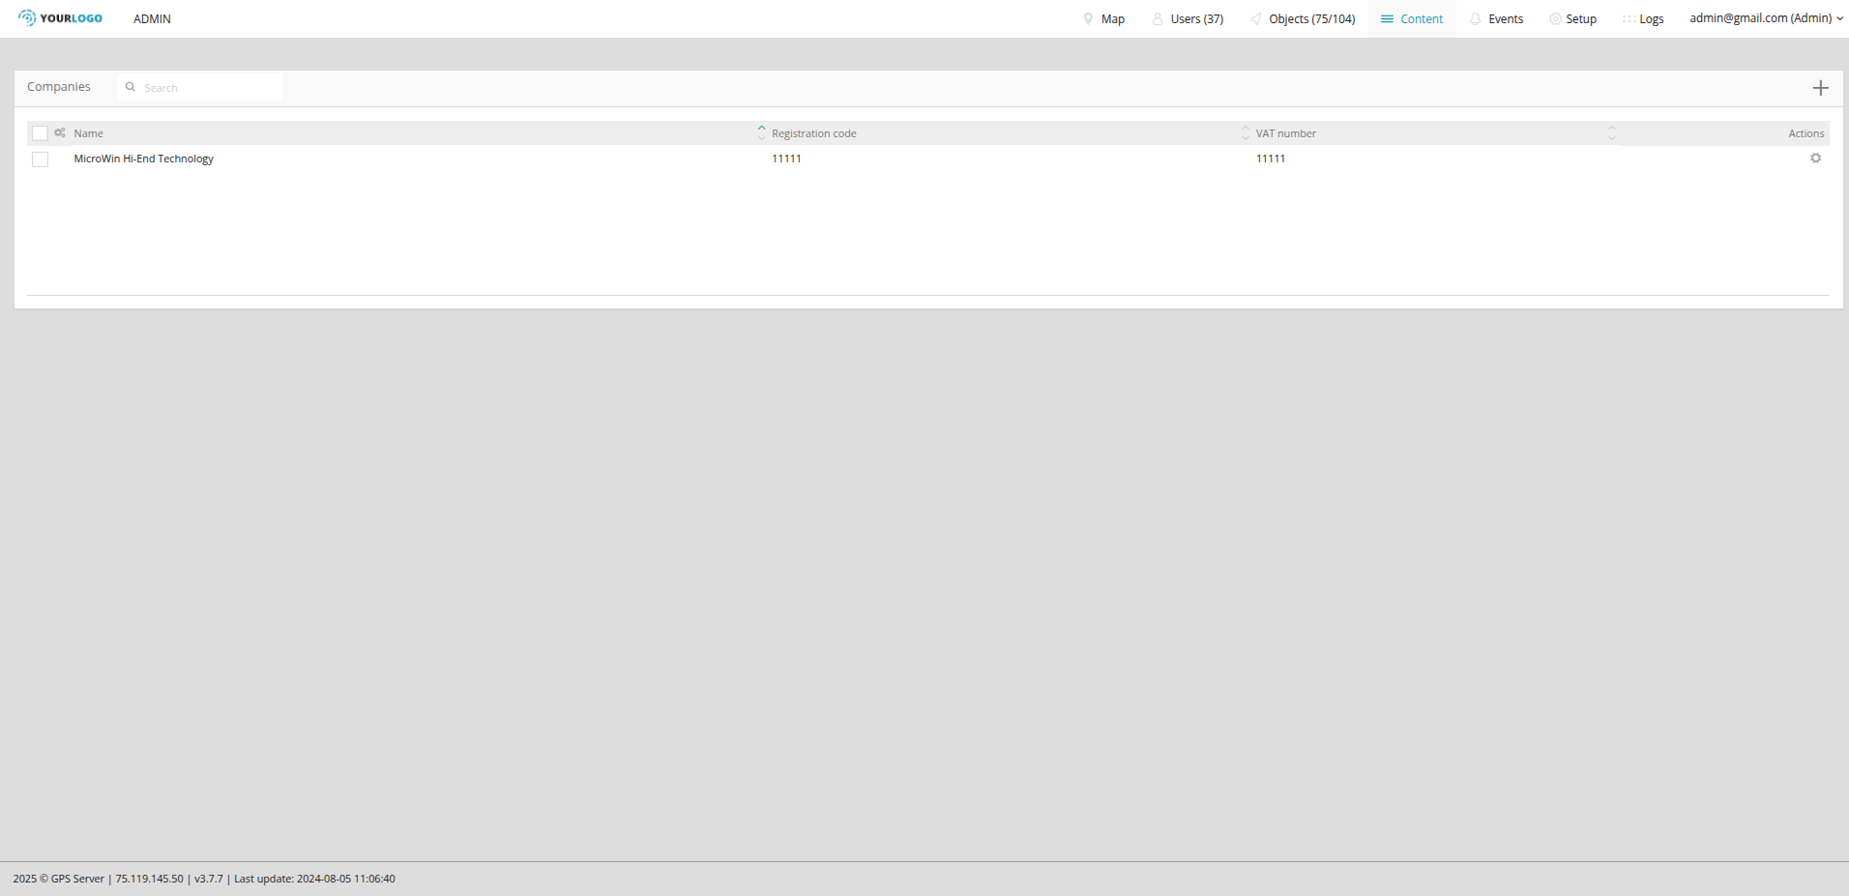1849x896 pixels.
Task: Click the blue active sort arrow in header
Action: (x=761, y=129)
